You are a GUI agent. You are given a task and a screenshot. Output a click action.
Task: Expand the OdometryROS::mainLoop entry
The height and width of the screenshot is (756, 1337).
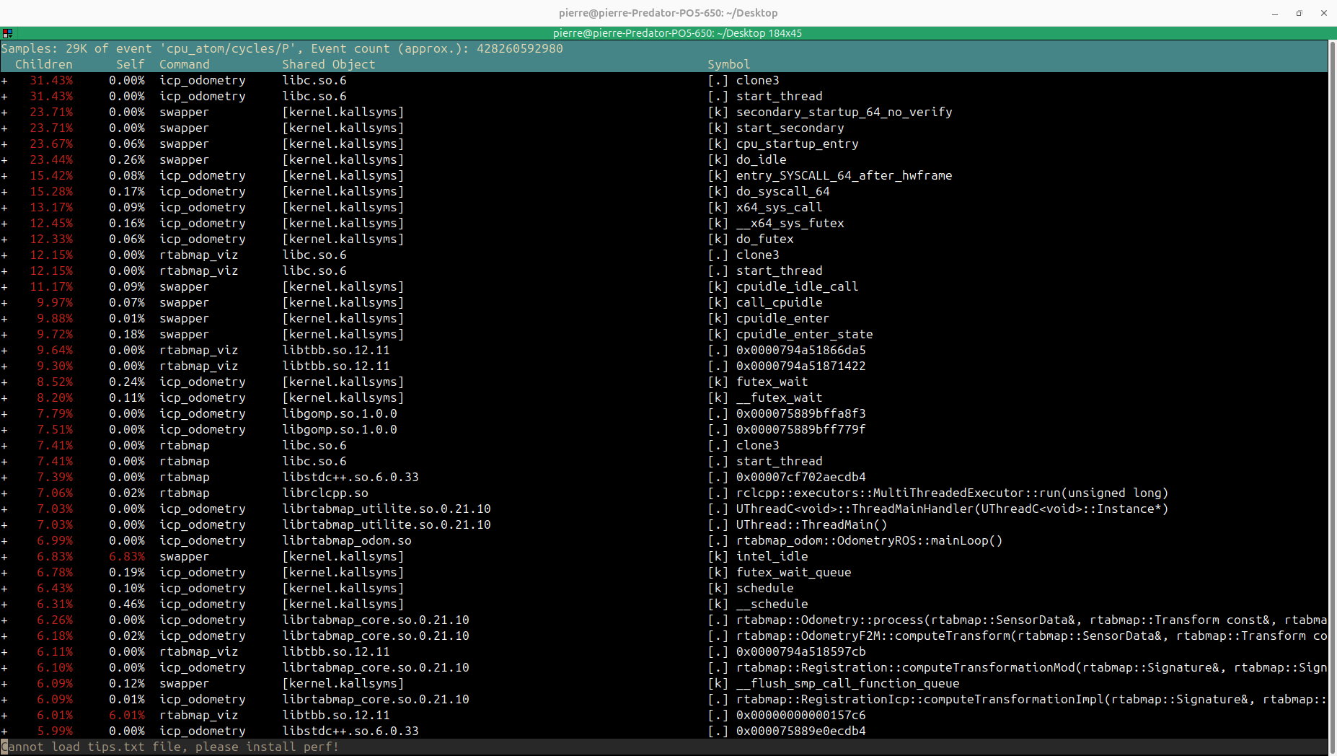[4, 540]
